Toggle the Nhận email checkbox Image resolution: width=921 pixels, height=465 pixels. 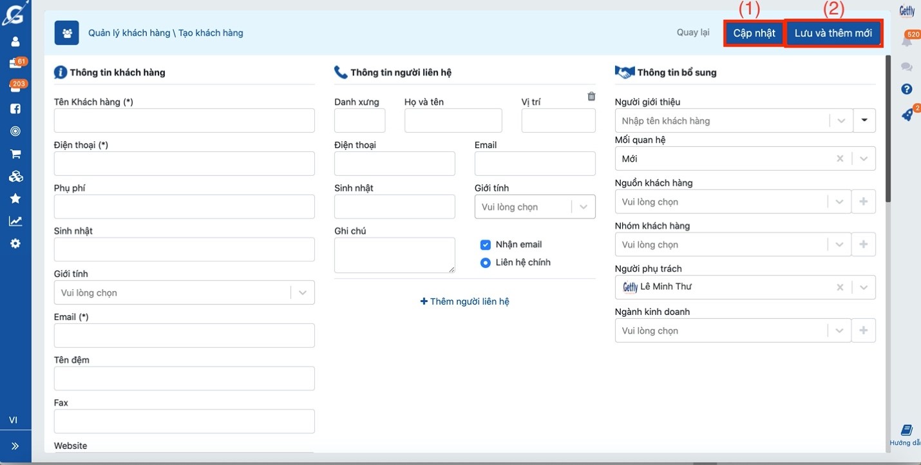pyautogui.click(x=486, y=245)
